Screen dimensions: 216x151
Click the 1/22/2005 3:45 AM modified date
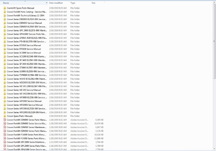[x=58, y=142]
